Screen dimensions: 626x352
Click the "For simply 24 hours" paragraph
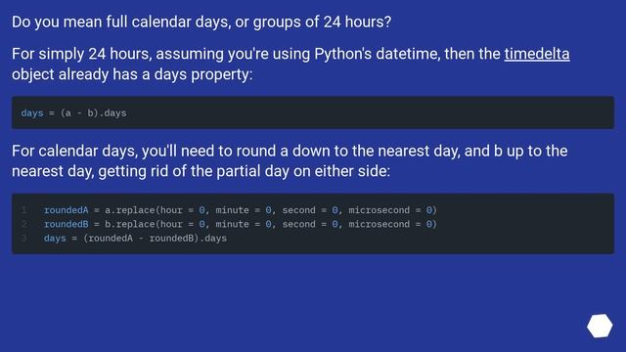click(x=291, y=65)
